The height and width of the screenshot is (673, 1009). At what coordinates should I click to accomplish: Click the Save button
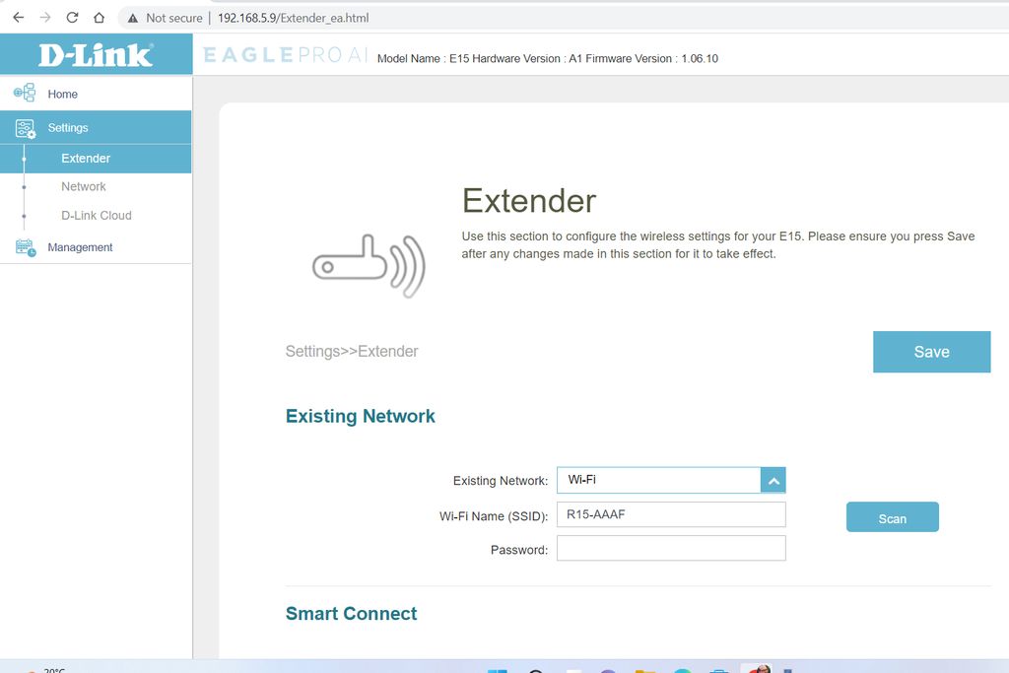931,352
